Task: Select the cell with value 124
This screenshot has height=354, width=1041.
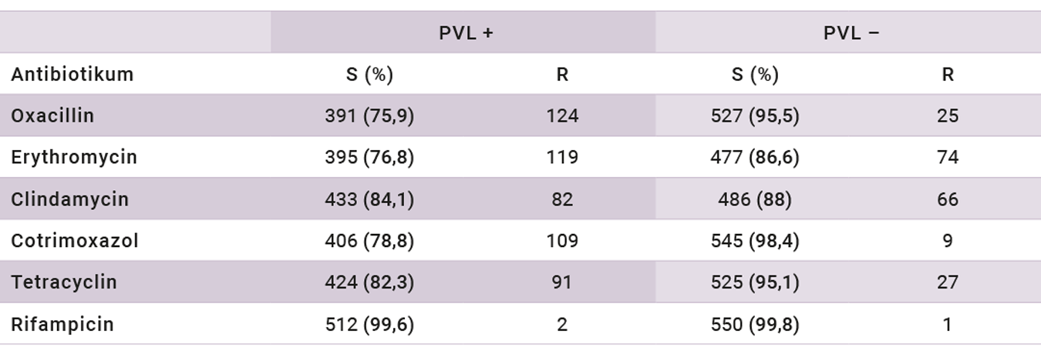Action: click(562, 115)
